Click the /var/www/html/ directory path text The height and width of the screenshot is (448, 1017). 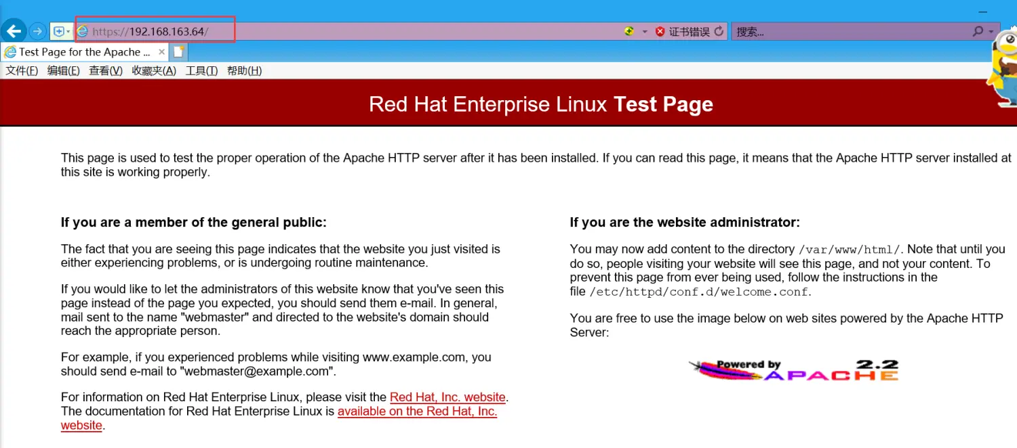point(850,250)
